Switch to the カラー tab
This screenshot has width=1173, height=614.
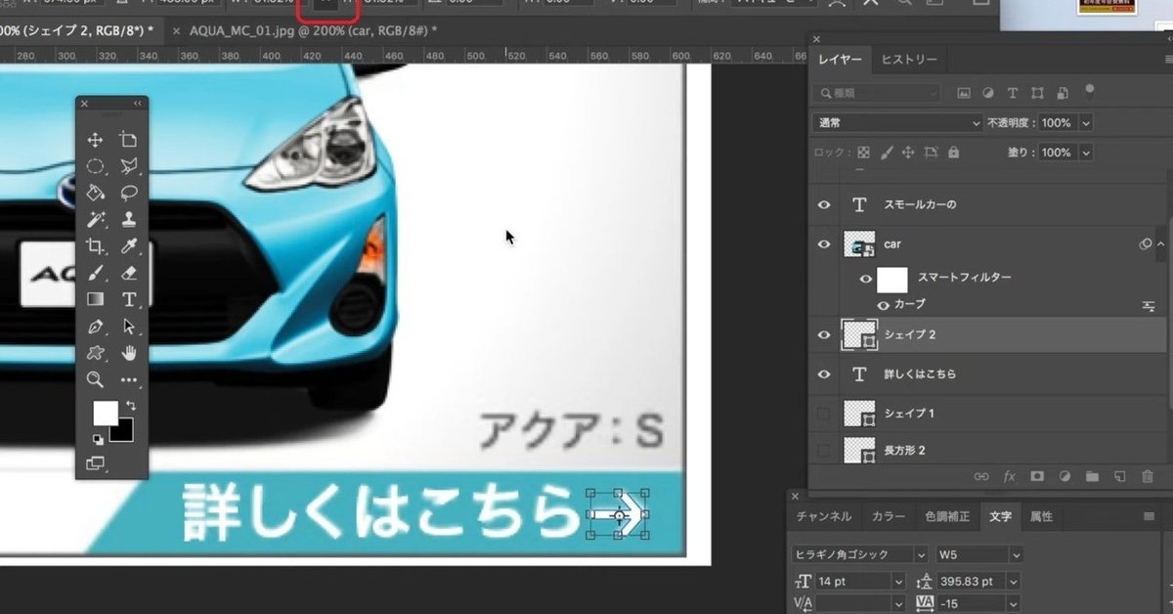(x=889, y=516)
